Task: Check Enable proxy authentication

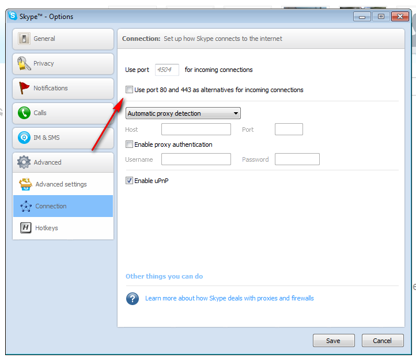Action: (129, 144)
